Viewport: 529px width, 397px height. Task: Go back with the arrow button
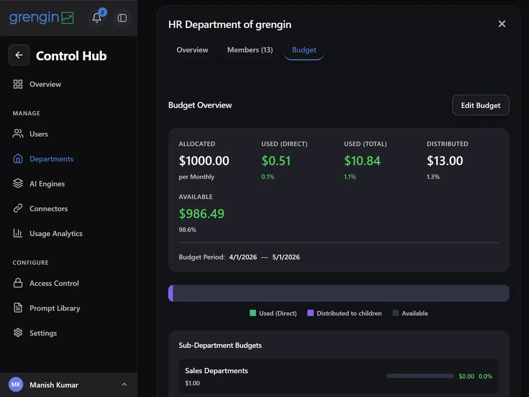click(19, 55)
